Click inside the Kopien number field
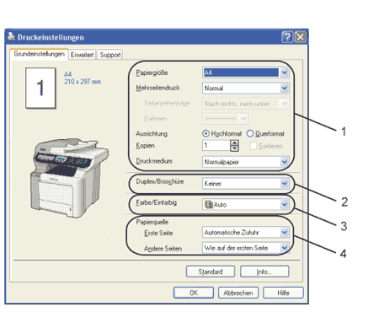 tap(216, 146)
